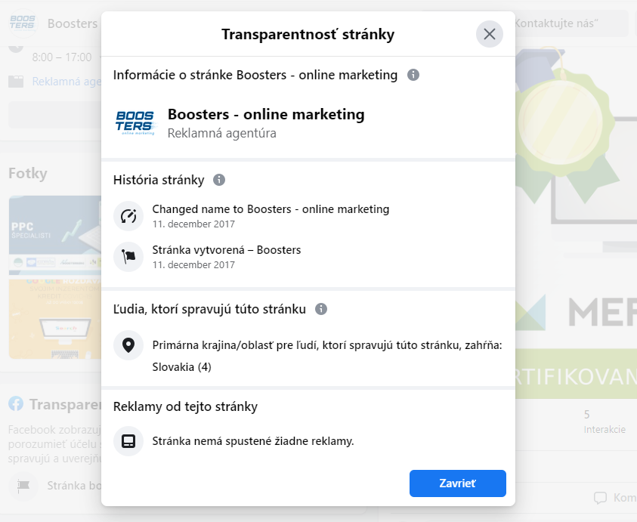Image resolution: width=637 pixels, height=522 pixels.
Task: Click the ads monitor icon
Action: pos(128,441)
